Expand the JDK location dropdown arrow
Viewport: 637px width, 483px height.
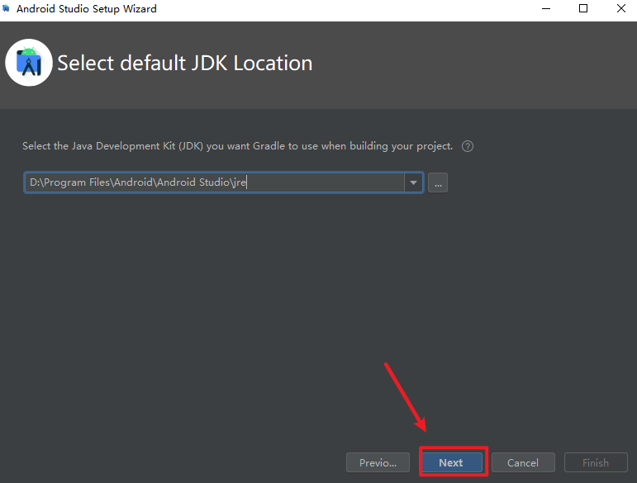[413, 183]
